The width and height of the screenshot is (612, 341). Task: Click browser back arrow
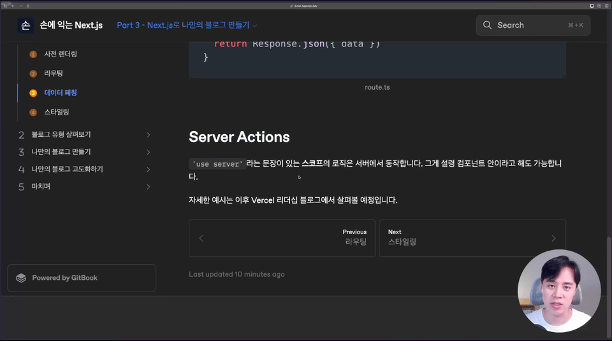pyautogui.click(x=13, y=6)
